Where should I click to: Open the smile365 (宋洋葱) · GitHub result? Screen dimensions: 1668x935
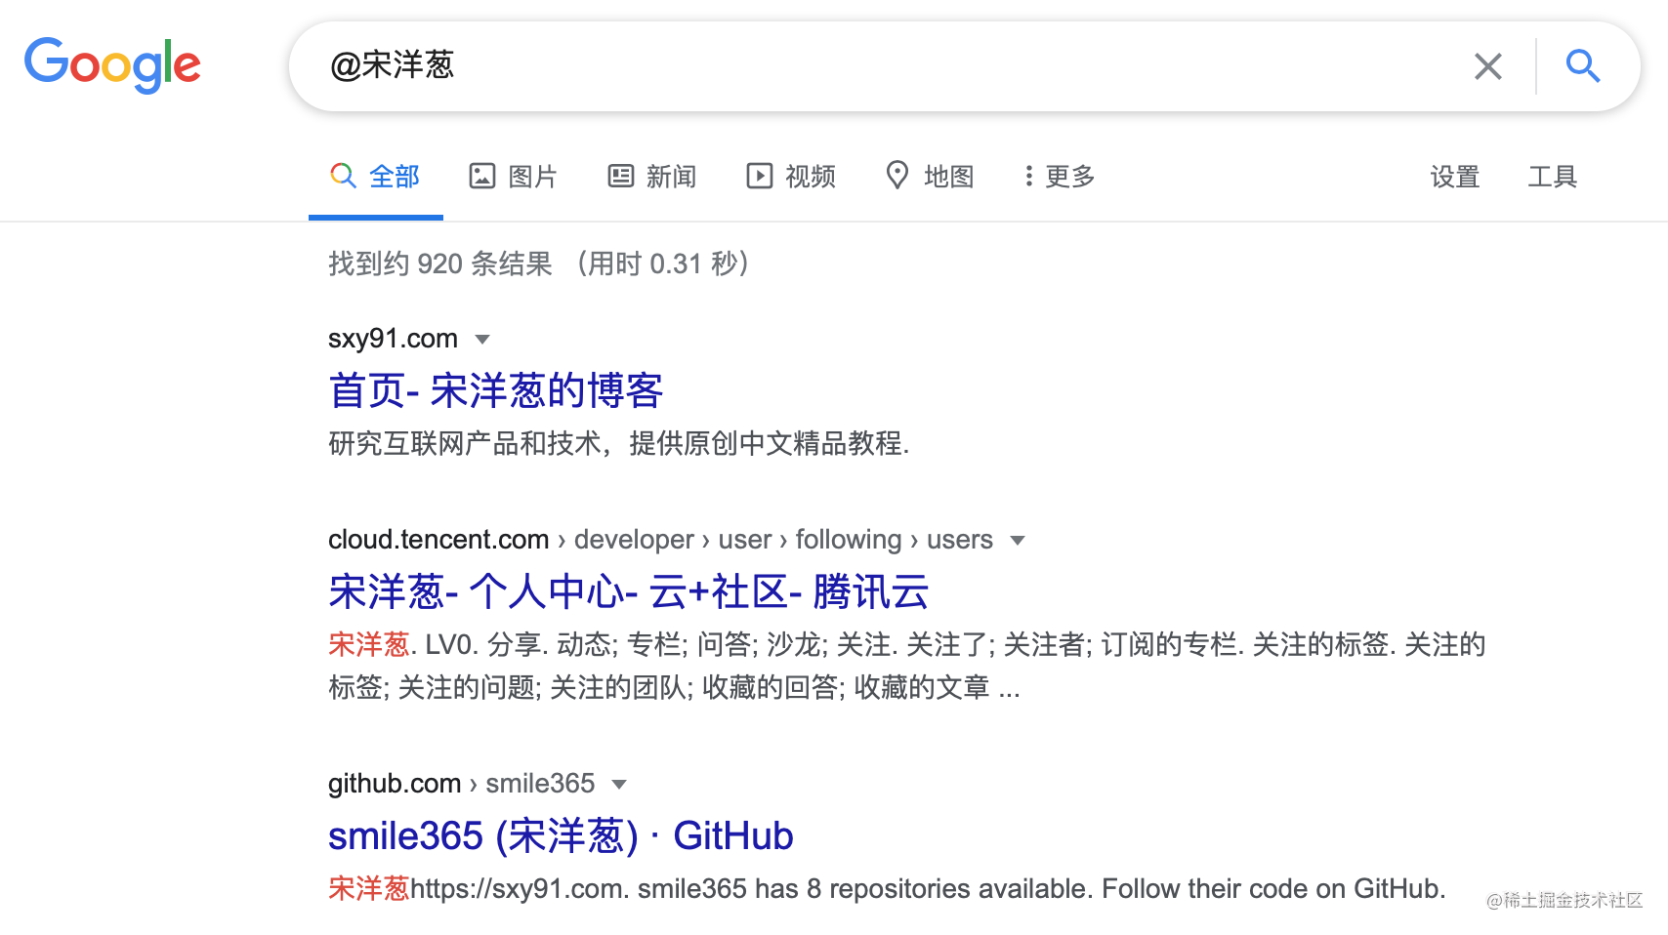[x=561, y=836]
